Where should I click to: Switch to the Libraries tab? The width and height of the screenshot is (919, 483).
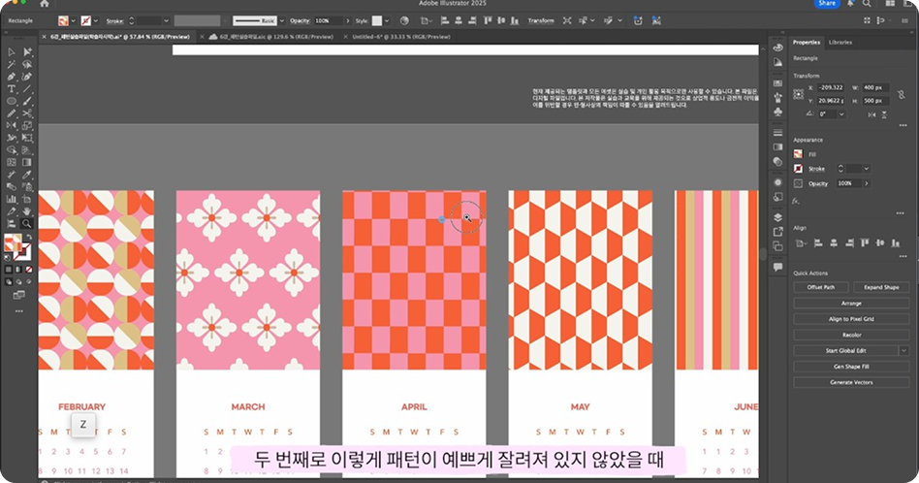[840, 43]
